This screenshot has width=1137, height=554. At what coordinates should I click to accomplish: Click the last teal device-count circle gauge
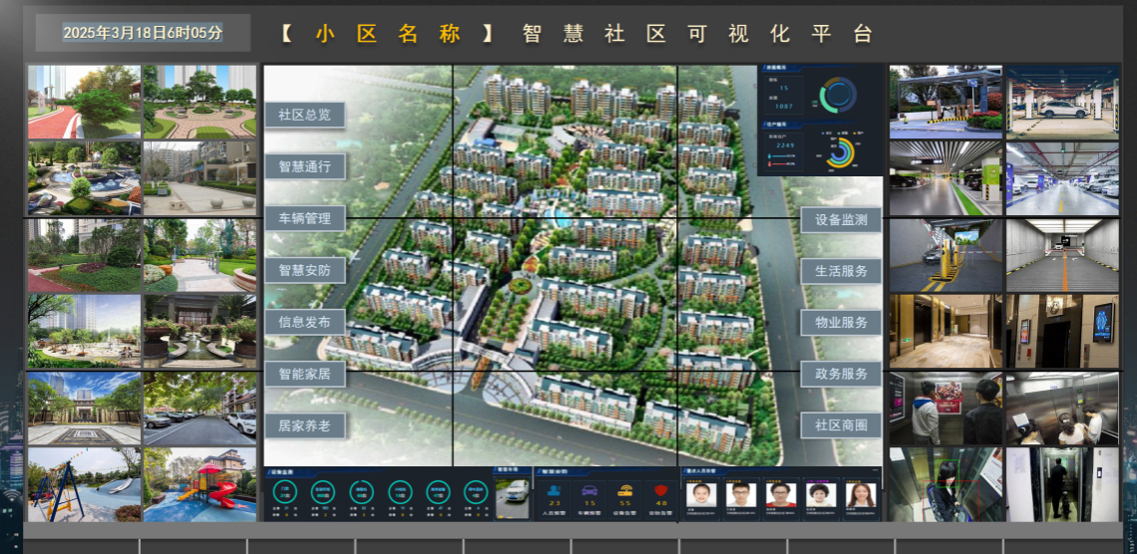476,491
